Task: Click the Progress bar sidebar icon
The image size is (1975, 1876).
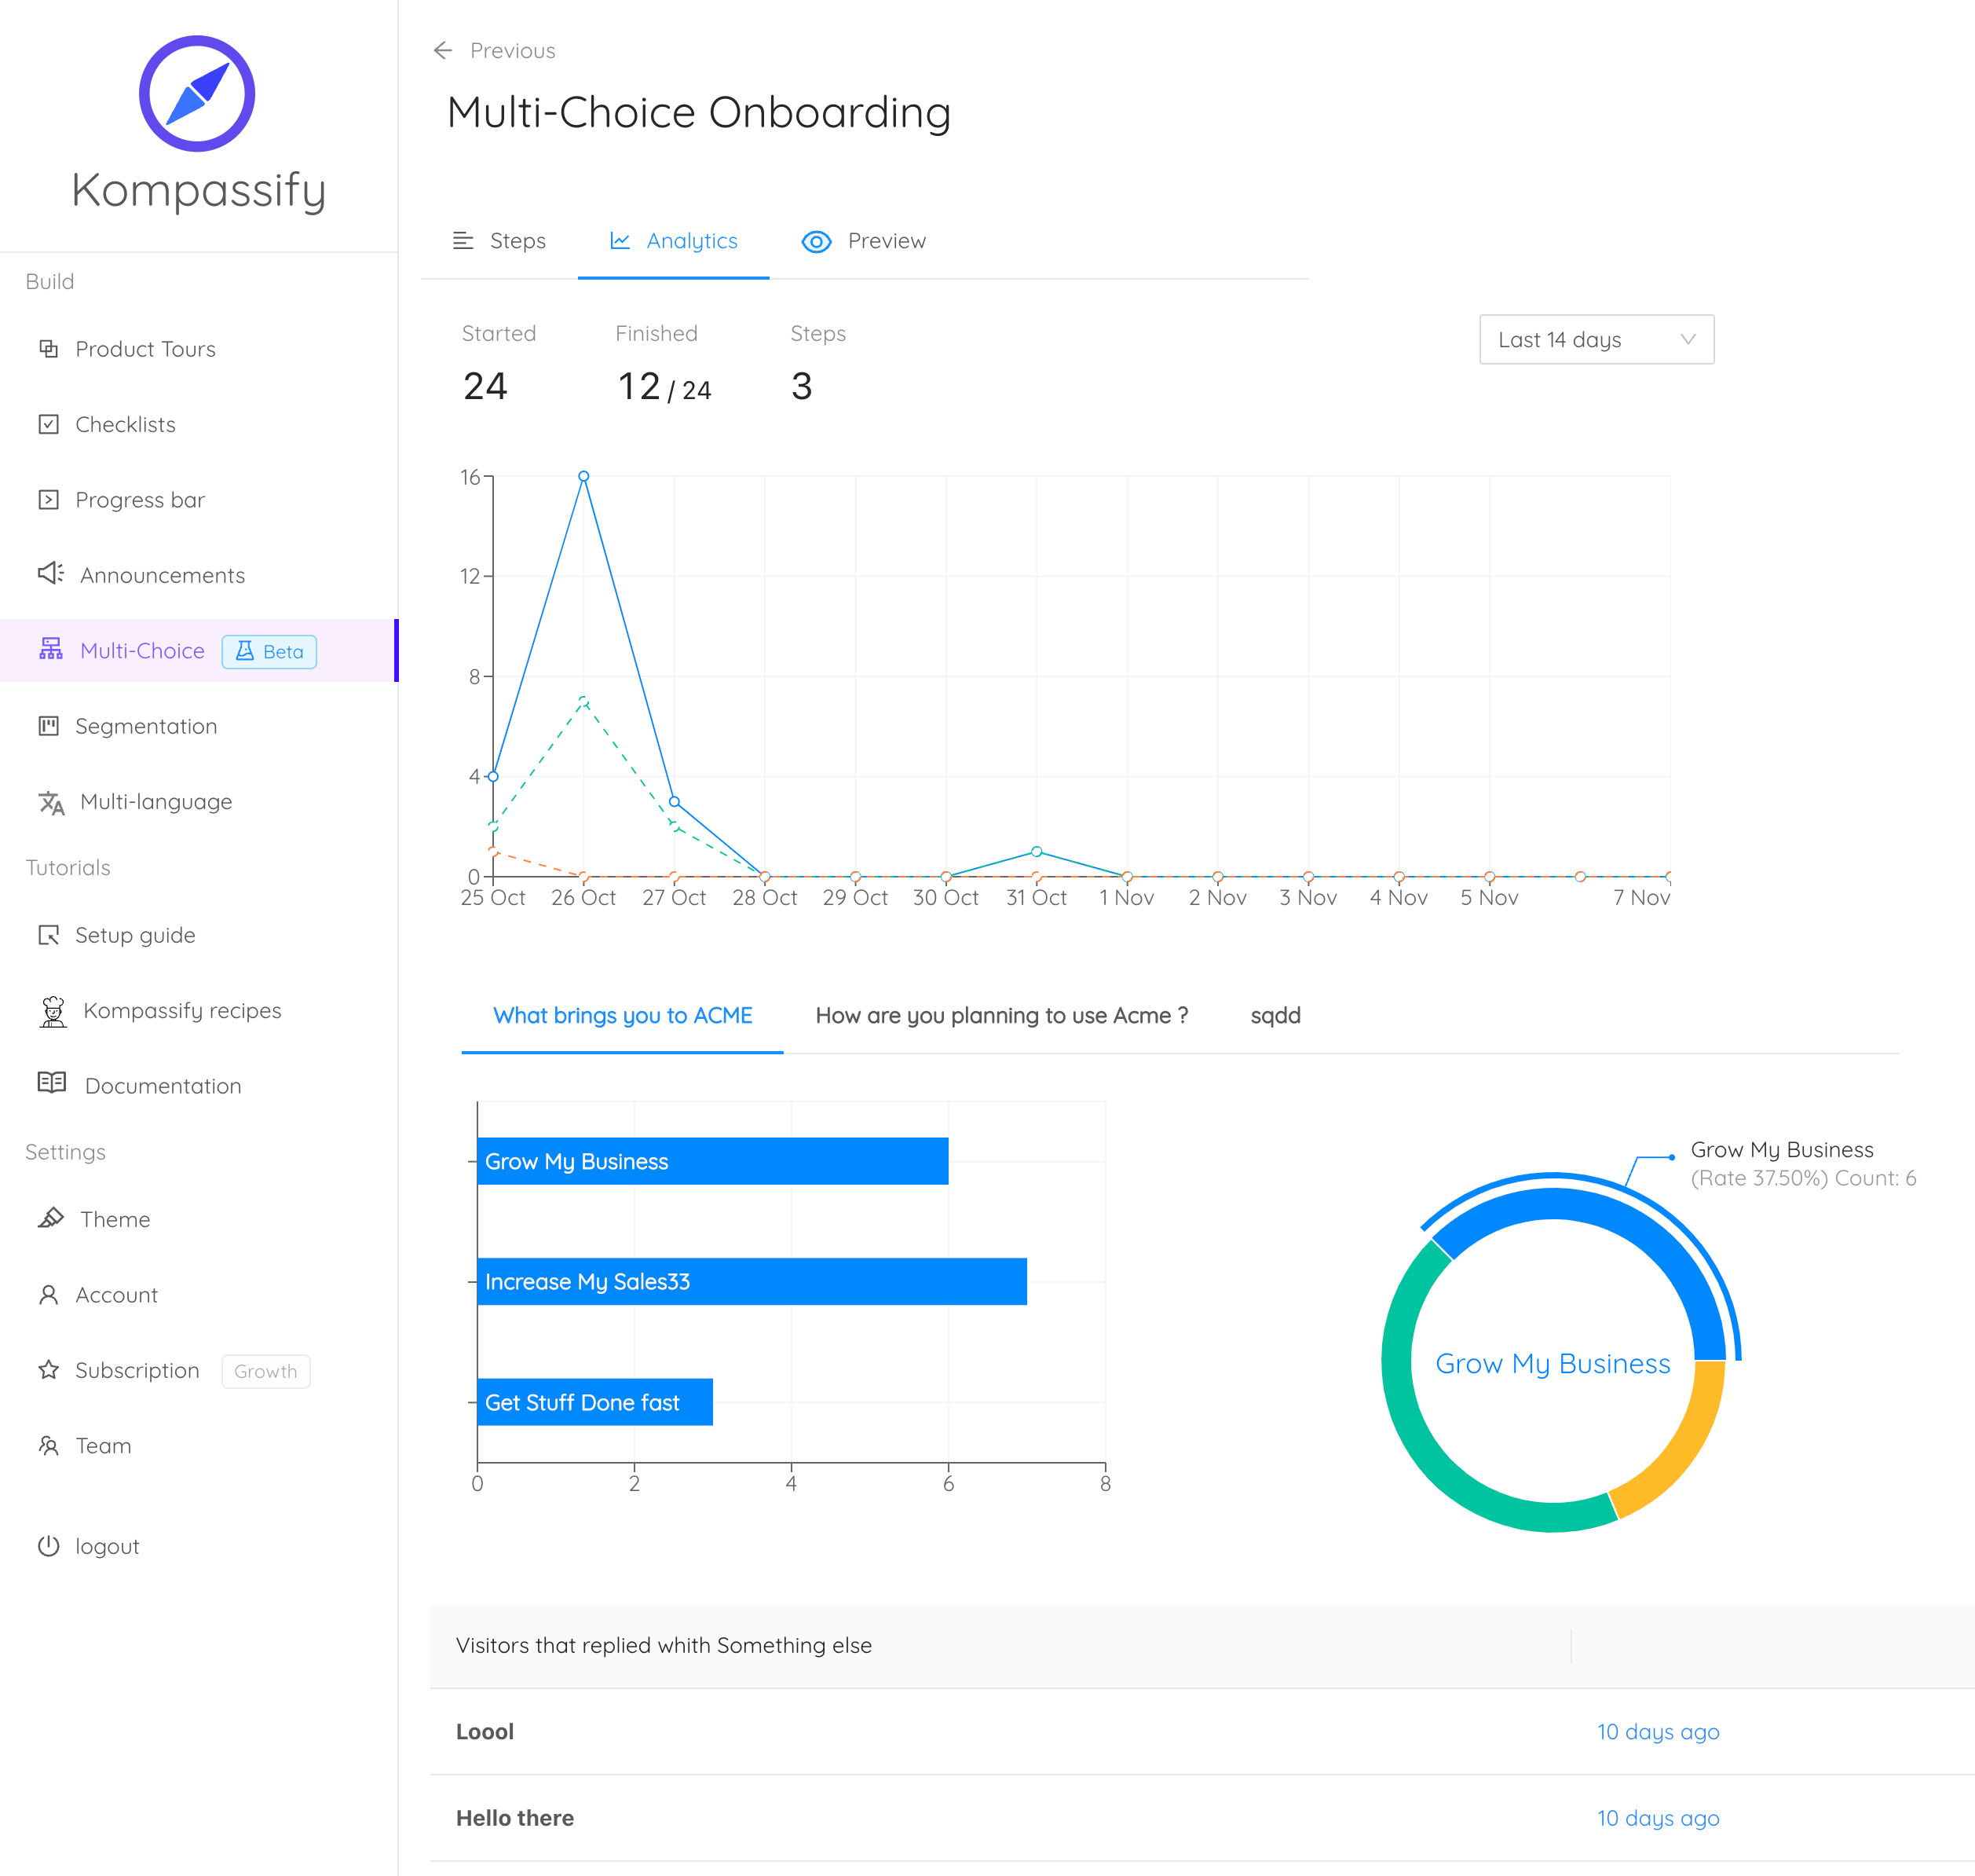Action: pyautogui.click(x=48, y=499)
